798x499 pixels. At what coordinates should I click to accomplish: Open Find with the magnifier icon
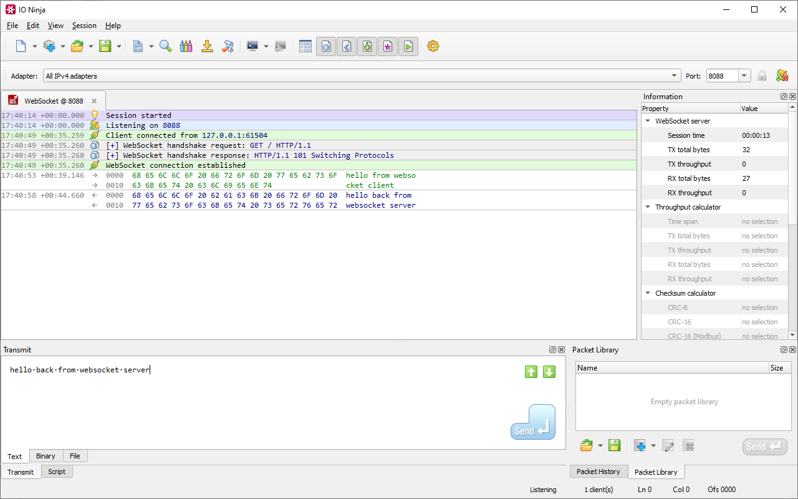coord(165,46)
